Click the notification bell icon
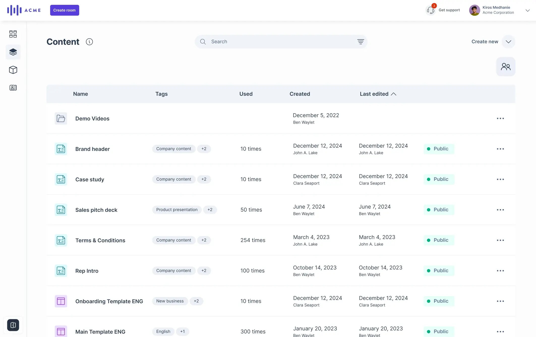Viewport: 536px width, 337px height. 431,10
